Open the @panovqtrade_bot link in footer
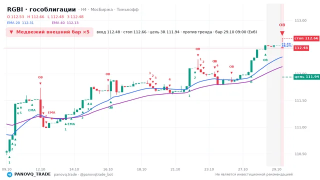The width and height of the screenshot is (320, 180). point(96,174)
